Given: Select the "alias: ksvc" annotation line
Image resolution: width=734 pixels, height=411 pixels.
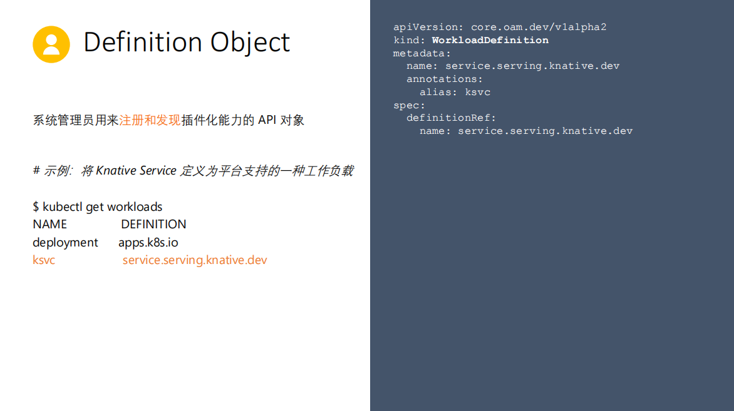Looking at the screenshot, I should 455,92.
